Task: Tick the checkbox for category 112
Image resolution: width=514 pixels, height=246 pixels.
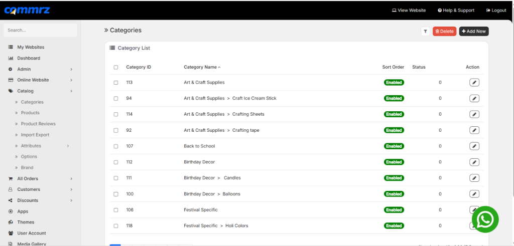Action: 116,162
